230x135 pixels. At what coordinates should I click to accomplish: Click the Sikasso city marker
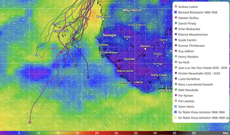tap(158, 56)
